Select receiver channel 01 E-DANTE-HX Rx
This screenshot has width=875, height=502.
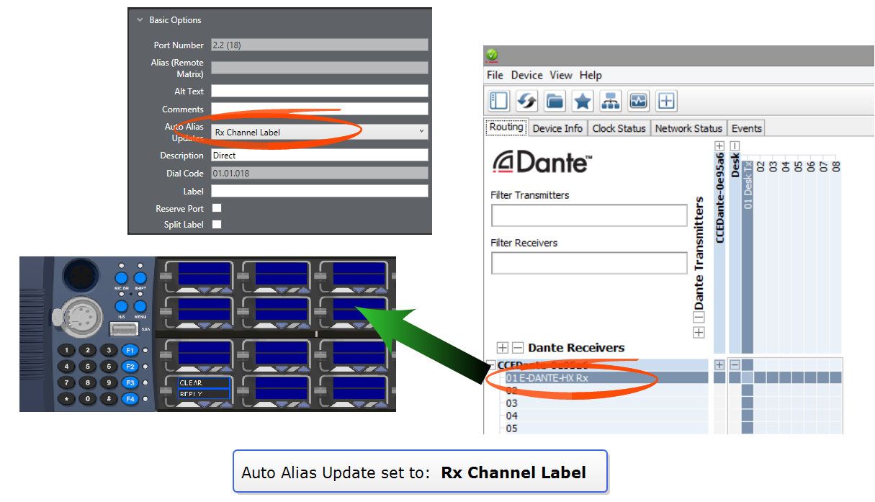(x=547, y=377)
